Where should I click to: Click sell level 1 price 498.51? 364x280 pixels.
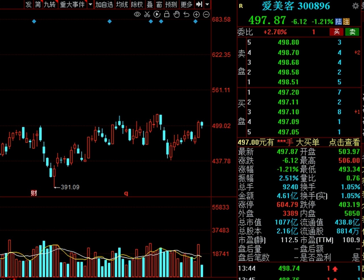[x=288, y=82]
